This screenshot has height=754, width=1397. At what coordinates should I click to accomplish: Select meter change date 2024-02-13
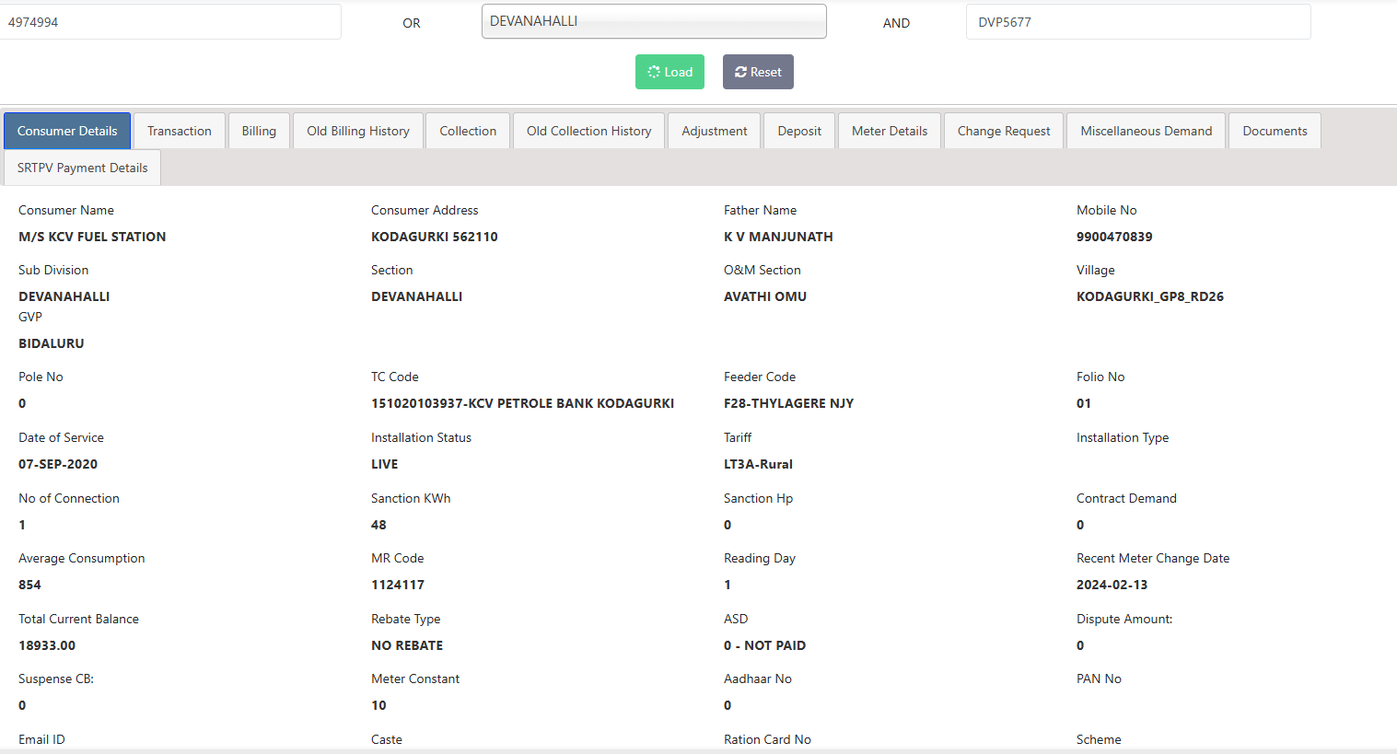point(1112,585)
